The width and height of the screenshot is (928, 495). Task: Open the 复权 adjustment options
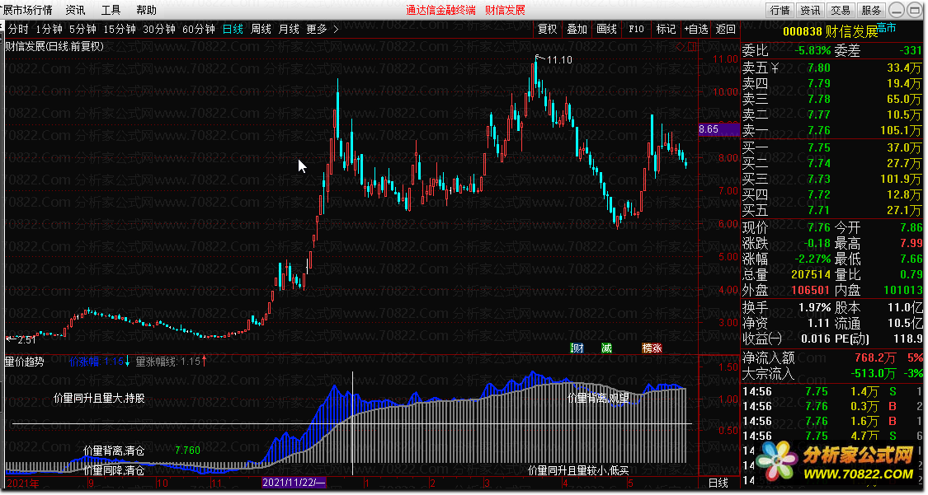point(548,29)
